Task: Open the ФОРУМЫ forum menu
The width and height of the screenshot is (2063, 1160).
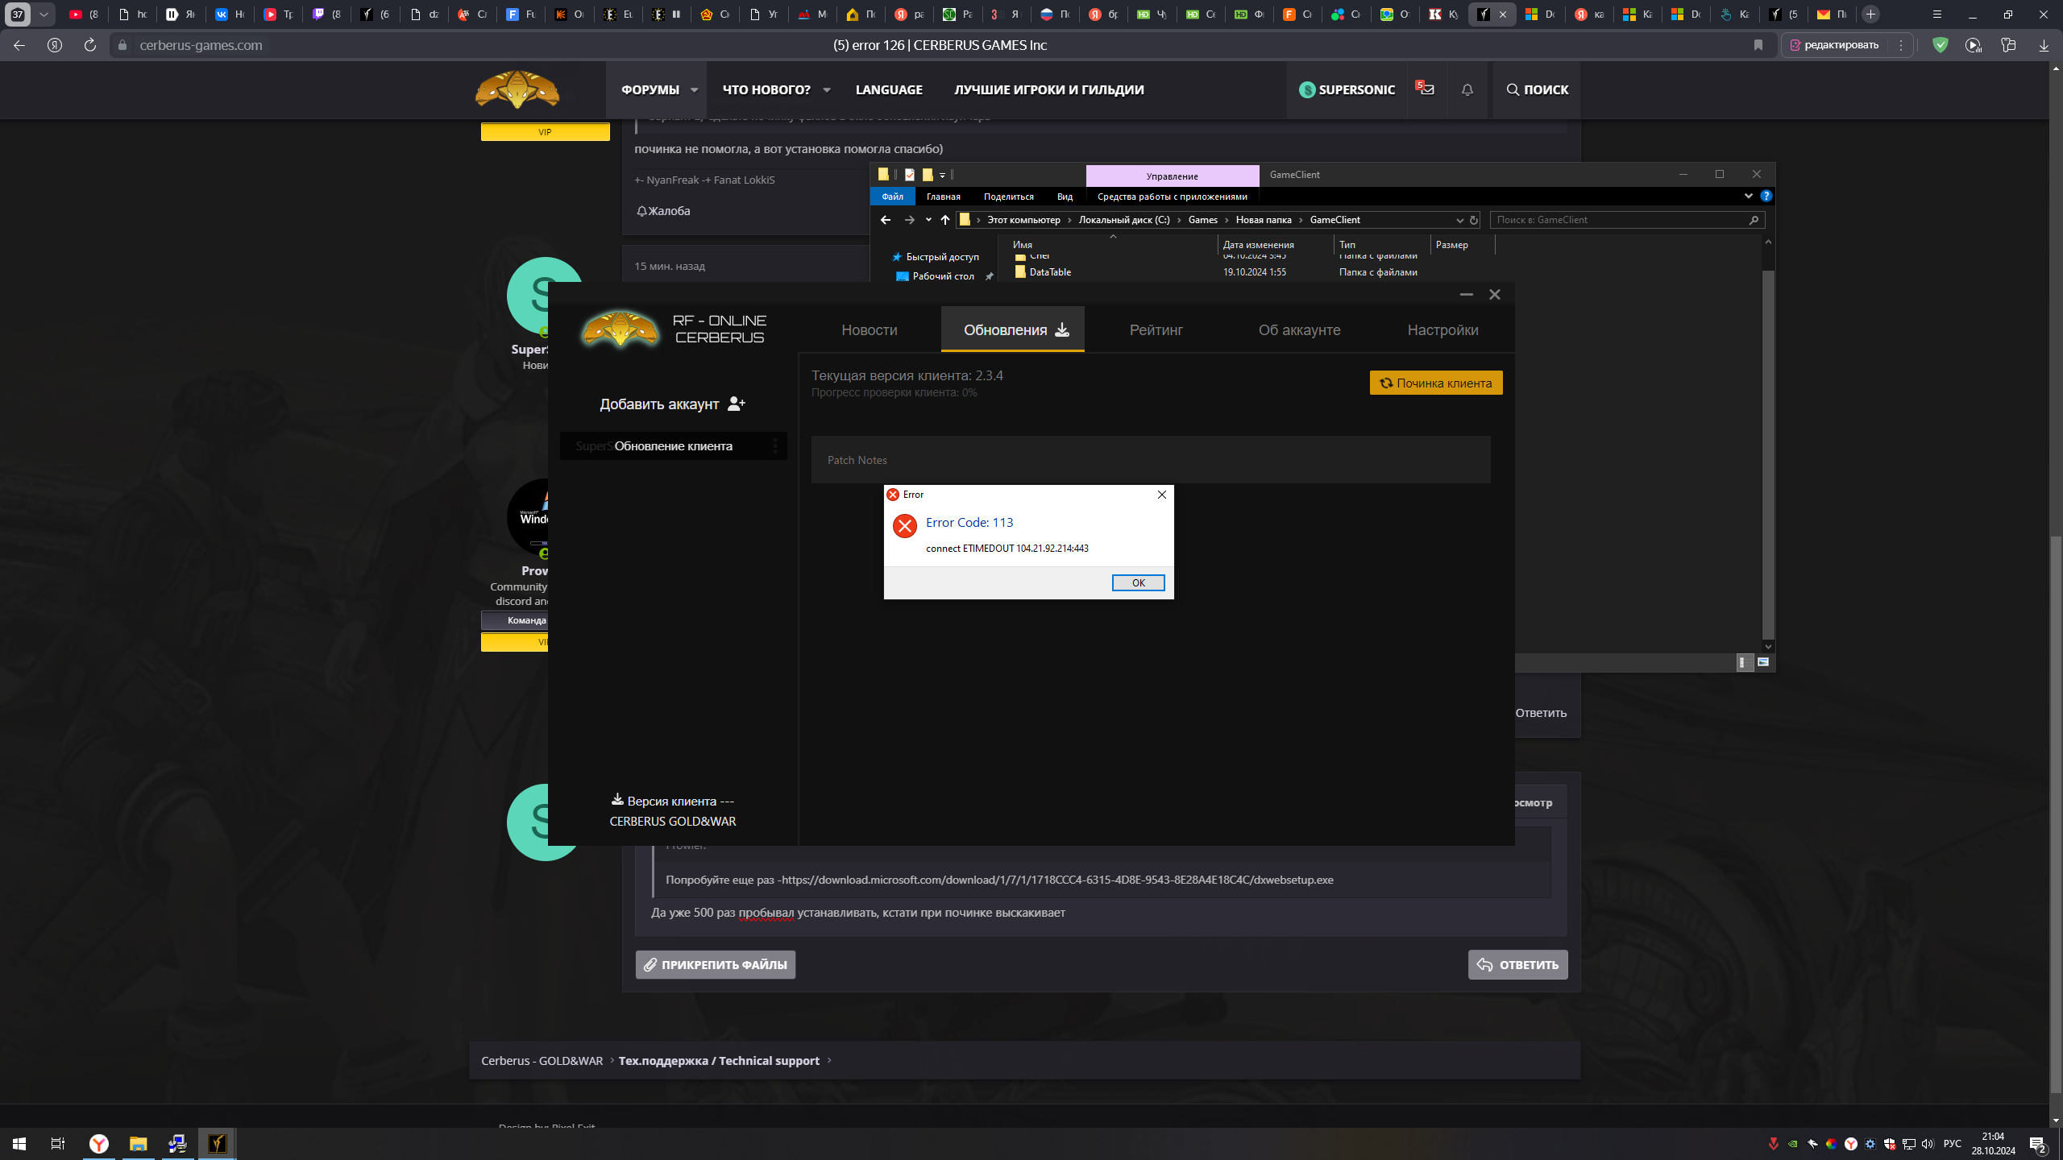Action: (650, 89)
